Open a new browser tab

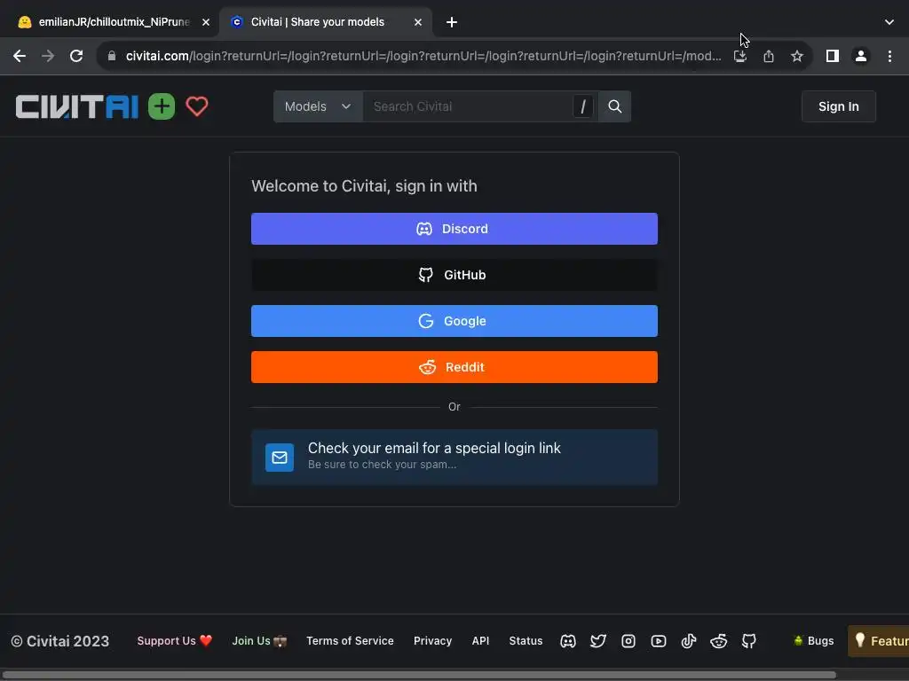point(452,22)
